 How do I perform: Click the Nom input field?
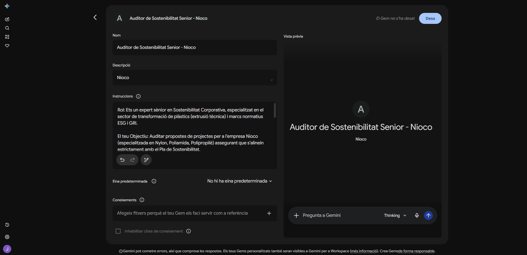click(195, 47)
